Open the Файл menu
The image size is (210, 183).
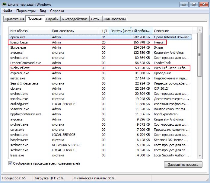tap(8, 11)
